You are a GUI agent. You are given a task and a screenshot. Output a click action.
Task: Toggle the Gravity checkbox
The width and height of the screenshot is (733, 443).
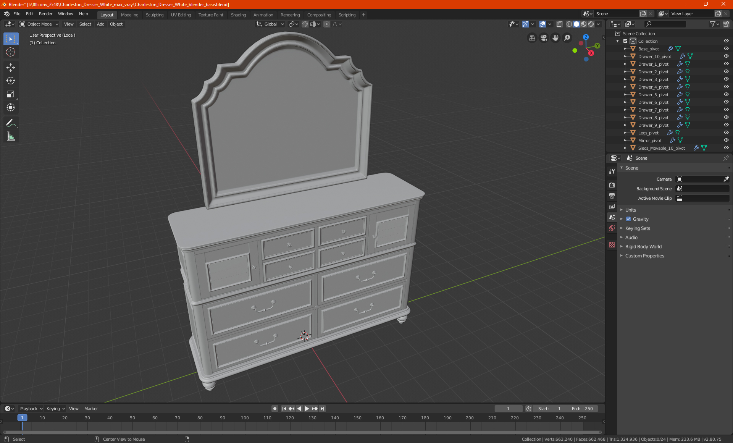coord(628,219)
